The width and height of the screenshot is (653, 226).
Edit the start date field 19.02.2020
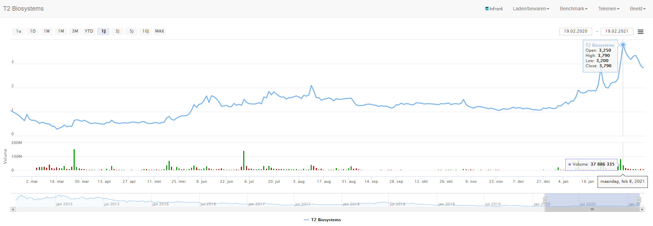576,31
